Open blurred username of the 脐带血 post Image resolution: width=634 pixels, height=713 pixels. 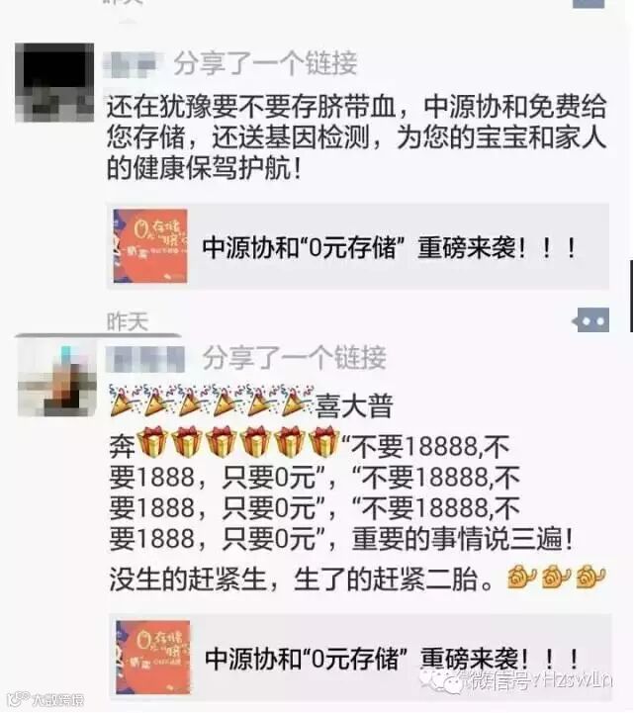pos(133,65)
